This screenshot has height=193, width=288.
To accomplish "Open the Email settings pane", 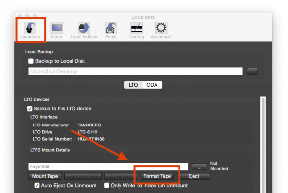I will coord(111,29).
